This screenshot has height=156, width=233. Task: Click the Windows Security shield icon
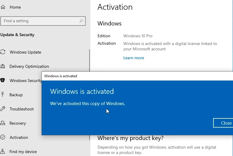click(x=3, y=80)
